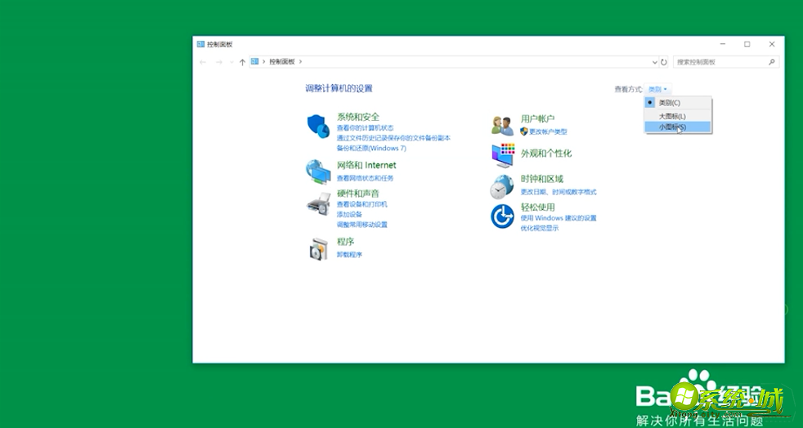Image resolution: width=803 pixels, height=428 pixels.
Task: Click 添加设备 link
Action: coord(349,214)
